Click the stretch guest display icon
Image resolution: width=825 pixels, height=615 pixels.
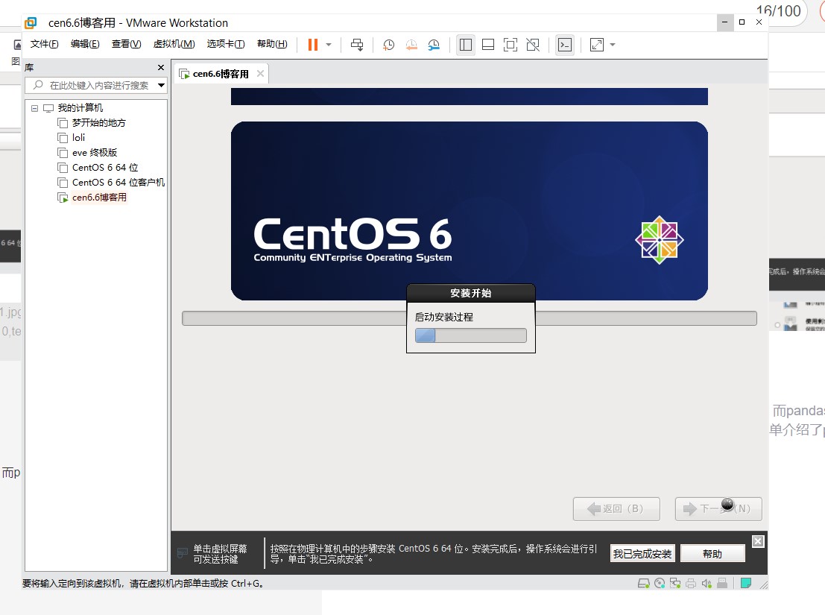pyautogui.click(x=597, y=45)
